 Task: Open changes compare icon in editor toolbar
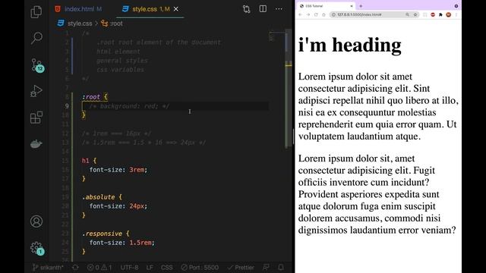tap(246, 9)
